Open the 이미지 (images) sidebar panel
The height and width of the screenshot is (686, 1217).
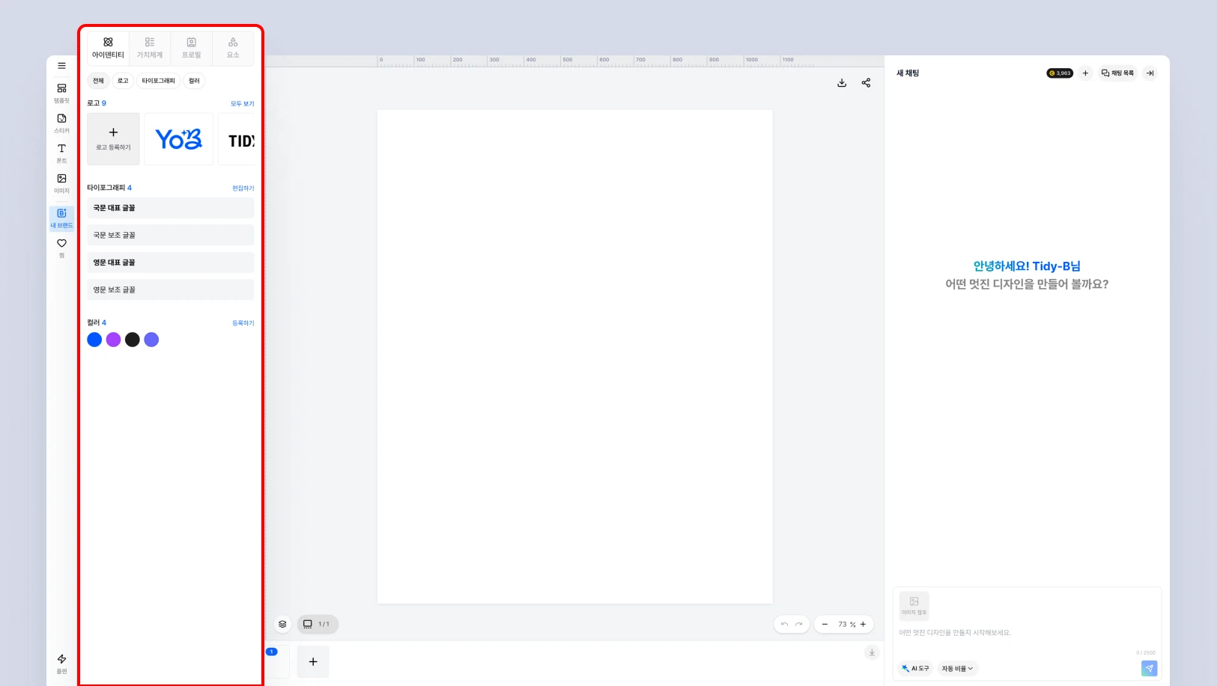click(61, 183)
